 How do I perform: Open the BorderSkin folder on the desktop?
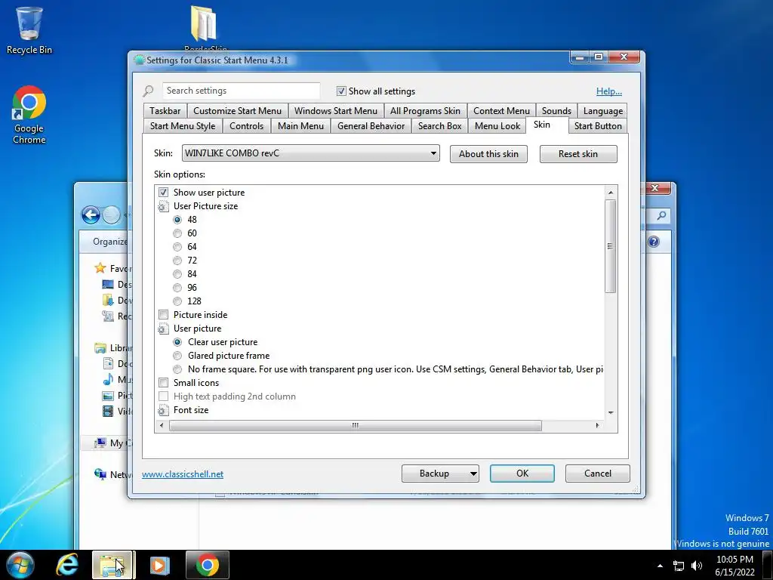coord(205,27)
